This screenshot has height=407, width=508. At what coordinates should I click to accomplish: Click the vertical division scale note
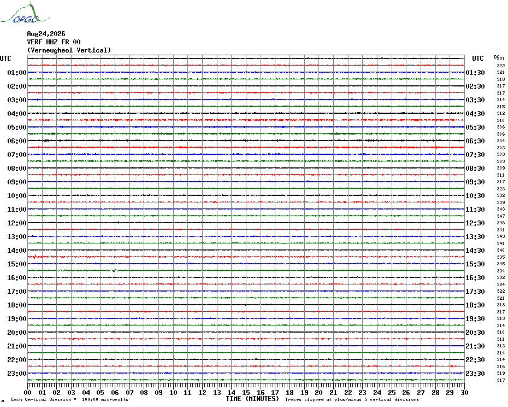point(70,399)
